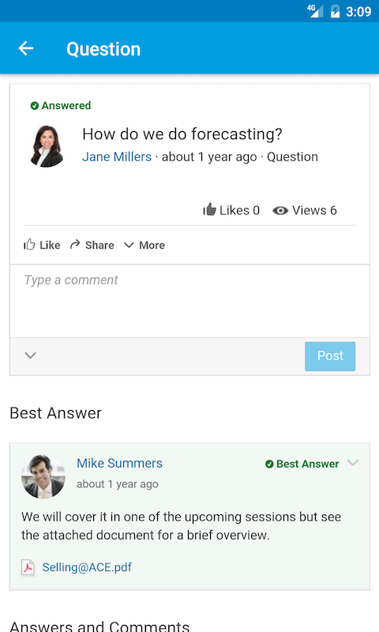Tap Mike Summers' profile photo

43,477
